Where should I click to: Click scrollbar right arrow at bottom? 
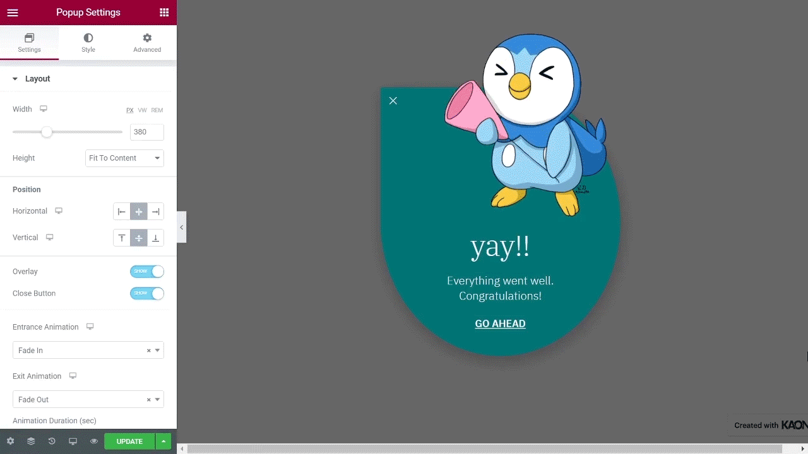coord(803,449)
